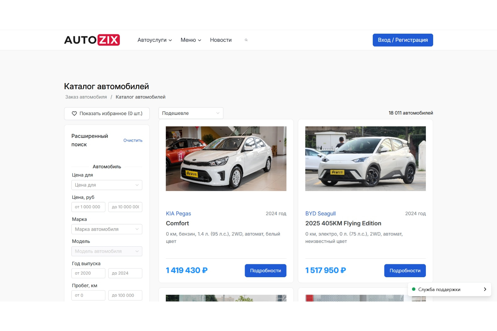Click the AUTOZIX logo

point(92,40)
